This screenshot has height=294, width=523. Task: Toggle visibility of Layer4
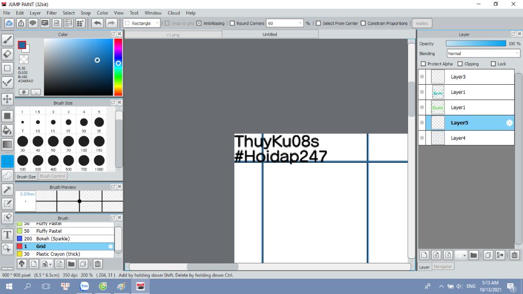(x=422, y=138)
